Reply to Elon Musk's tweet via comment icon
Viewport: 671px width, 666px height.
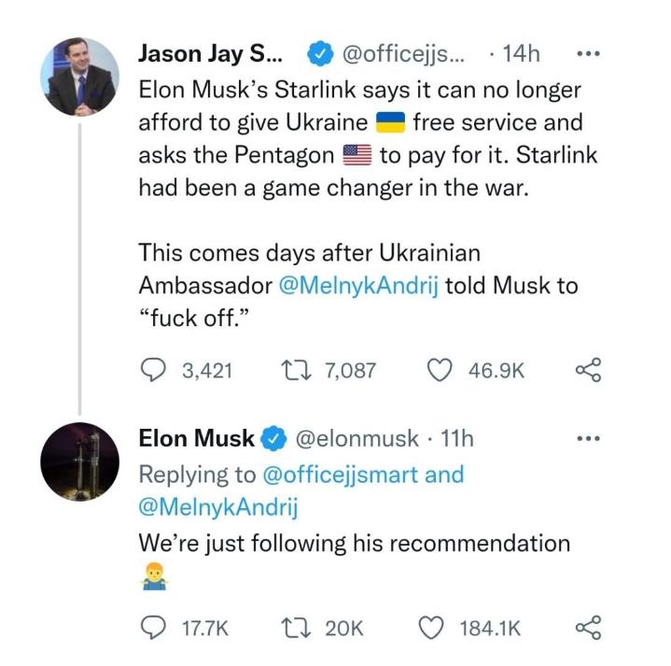(153, 628)
